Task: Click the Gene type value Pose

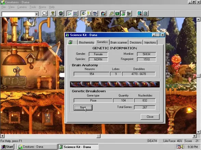Action: click(x=93, y=101)
